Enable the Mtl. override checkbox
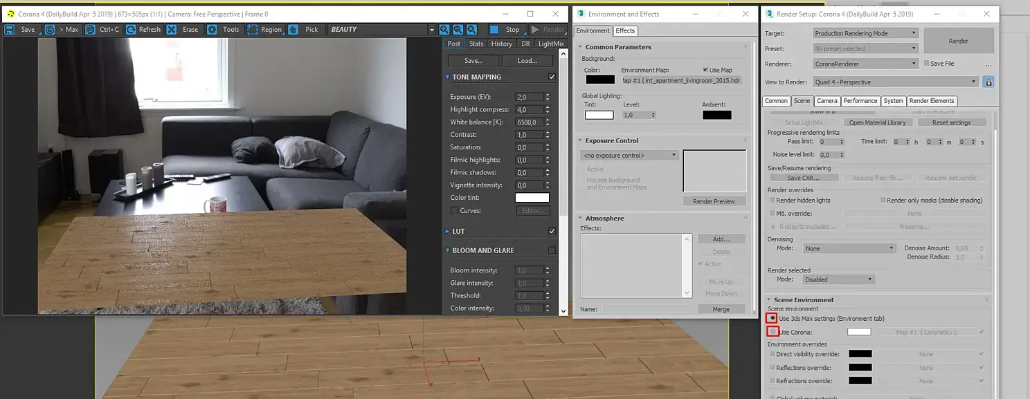The width and height of the screenshot is (1030, 399). point(773,214)
